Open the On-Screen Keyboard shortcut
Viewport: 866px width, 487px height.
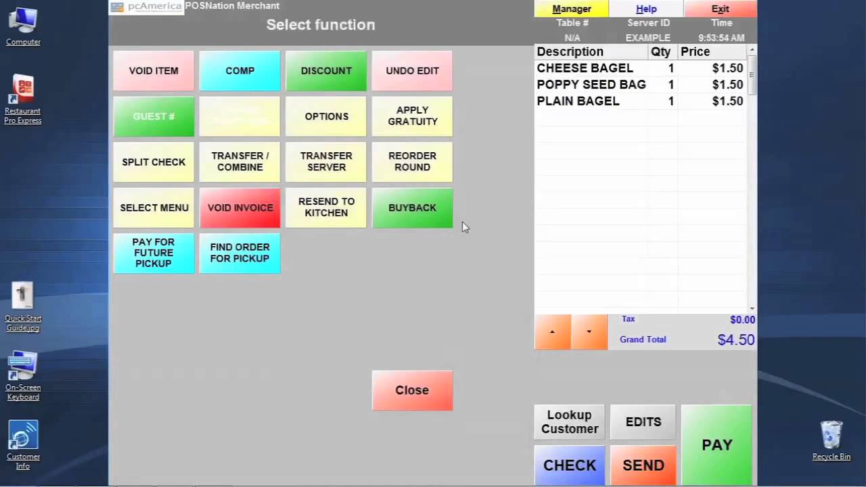[x=23, y=376]
